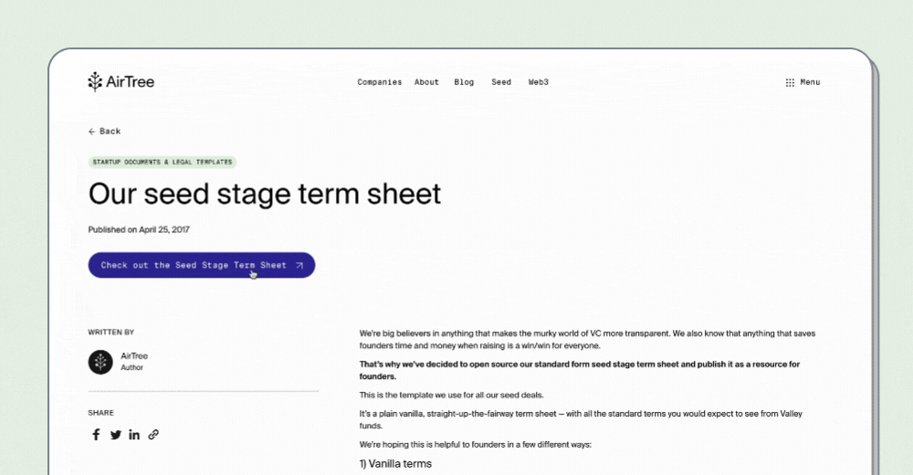Click the AirTree author avatar
This screenshot has width=913, height=475.
100,362
